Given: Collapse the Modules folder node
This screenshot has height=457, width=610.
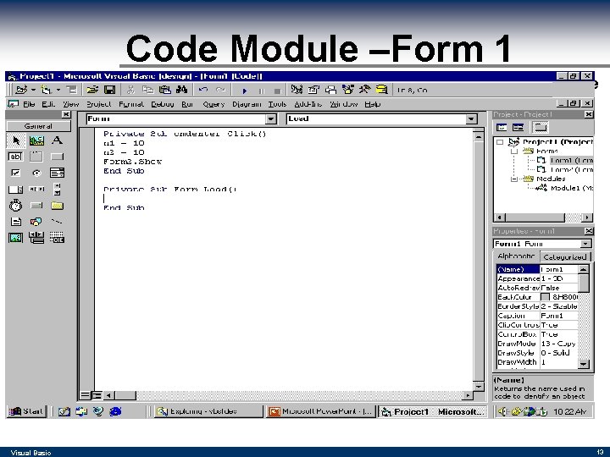Looking at the screenshot, I should coord(514,179).
